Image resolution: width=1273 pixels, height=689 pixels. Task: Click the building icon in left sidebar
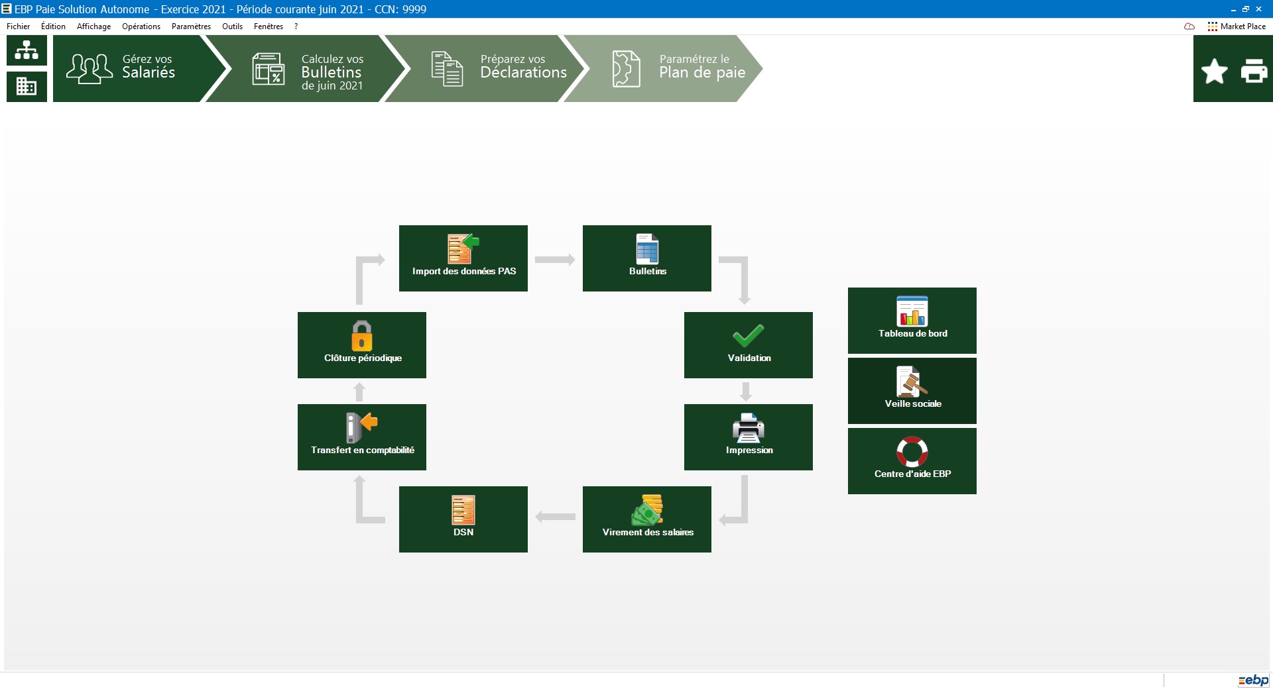[x=27, y=86]
